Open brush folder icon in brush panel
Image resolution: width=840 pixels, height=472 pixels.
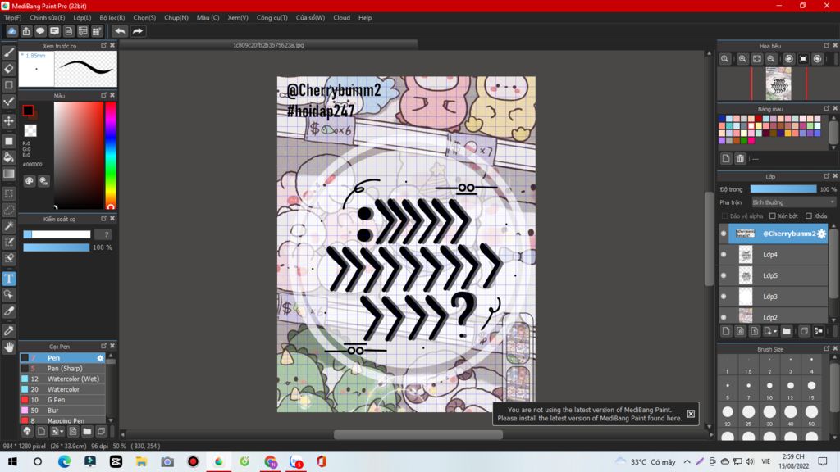point(87,431)
